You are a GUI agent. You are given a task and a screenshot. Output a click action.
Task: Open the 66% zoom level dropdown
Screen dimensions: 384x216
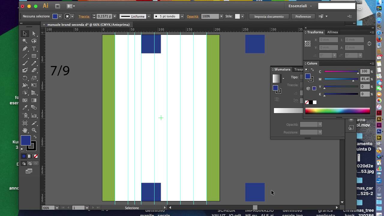(57, 208)
